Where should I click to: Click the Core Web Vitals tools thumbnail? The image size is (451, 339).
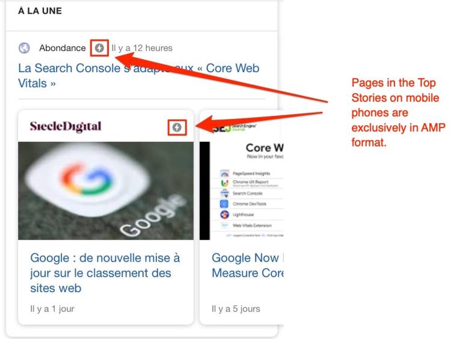coord(242,191)
